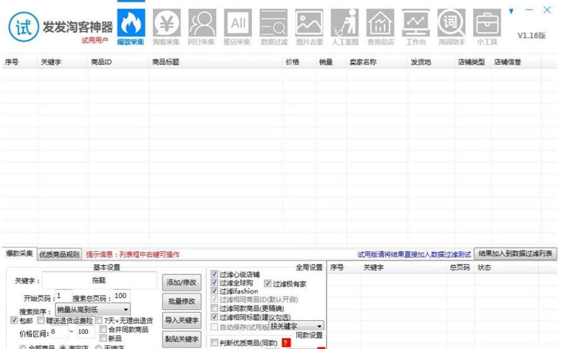Enable the 新品 checkbox

[x=103, y=338]
